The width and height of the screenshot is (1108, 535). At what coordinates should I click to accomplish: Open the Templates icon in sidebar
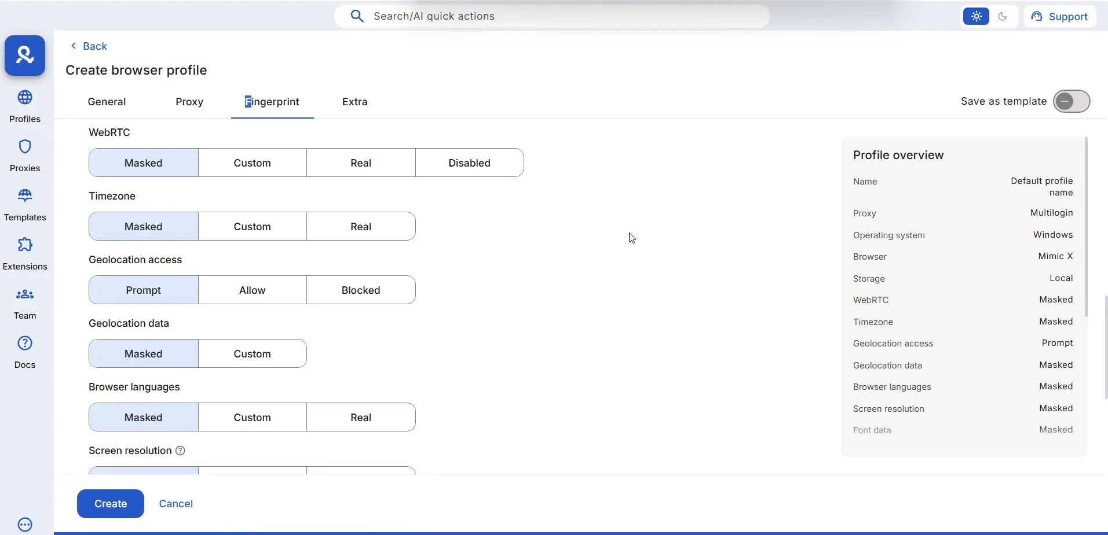tap(25, 195)
